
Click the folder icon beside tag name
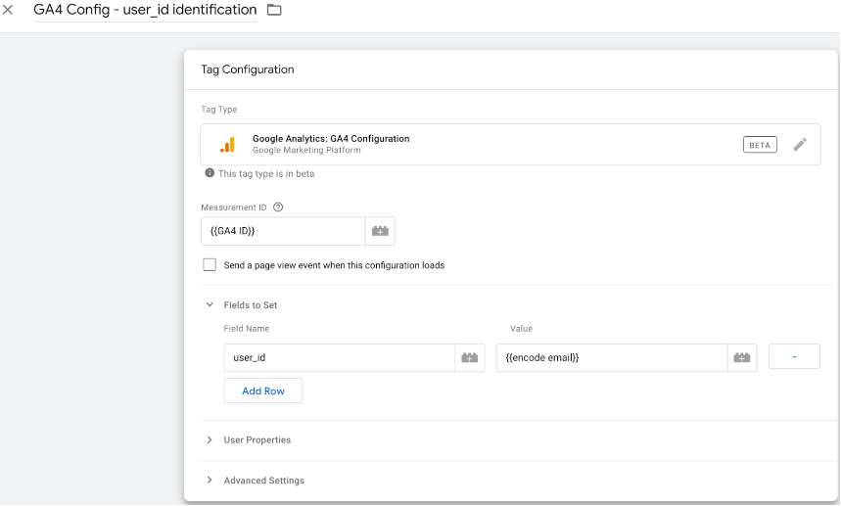[274, 10]
